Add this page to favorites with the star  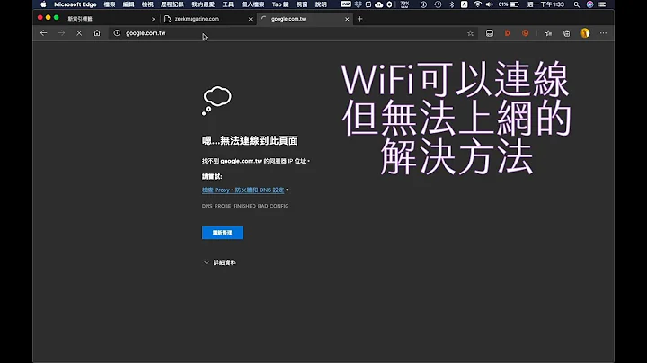470,33
